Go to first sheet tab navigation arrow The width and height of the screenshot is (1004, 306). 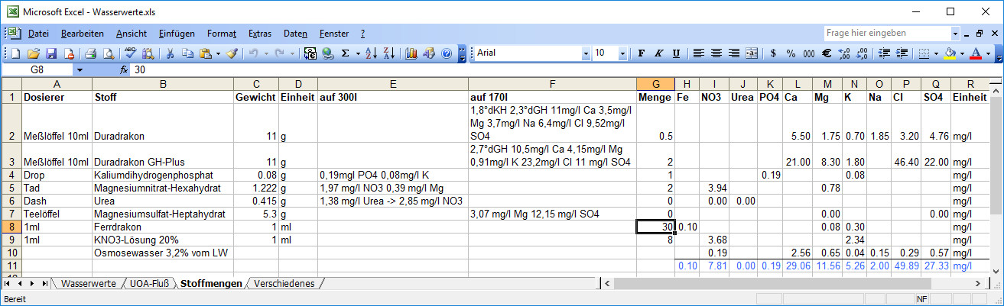tap(8, 283)
